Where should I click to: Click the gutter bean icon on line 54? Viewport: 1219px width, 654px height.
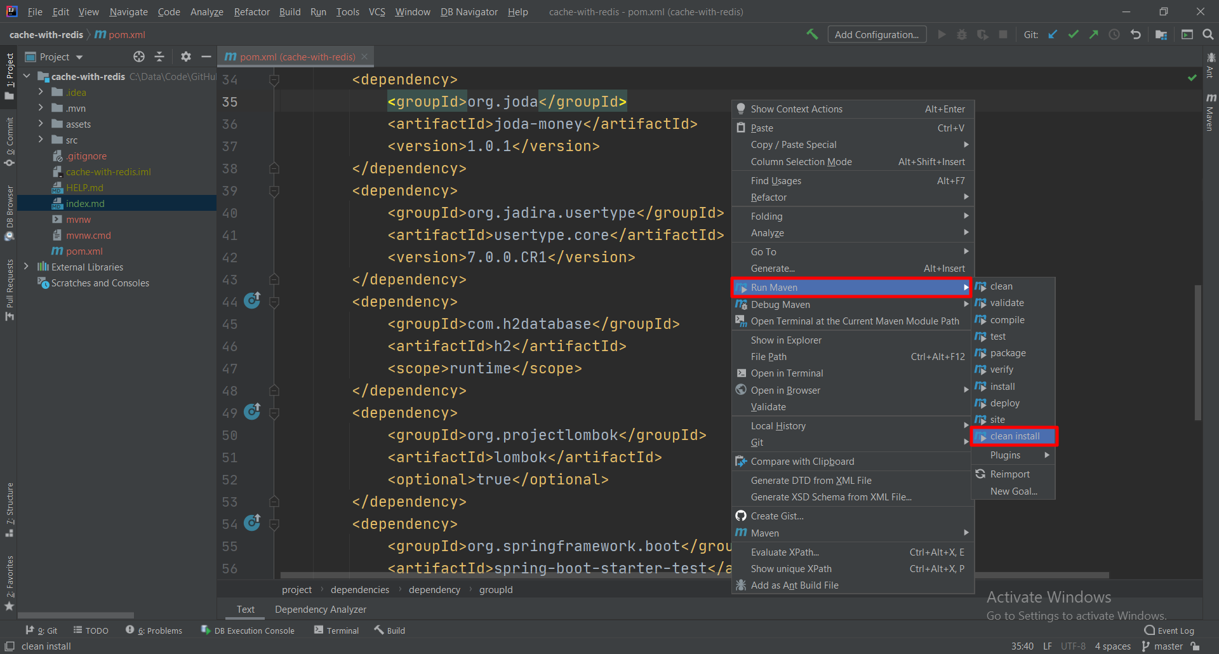pyautogui.click(x=252, y=523)
